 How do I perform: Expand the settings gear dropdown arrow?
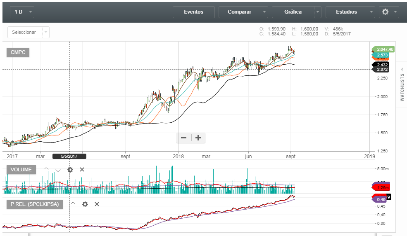click(x=395, y=12)
